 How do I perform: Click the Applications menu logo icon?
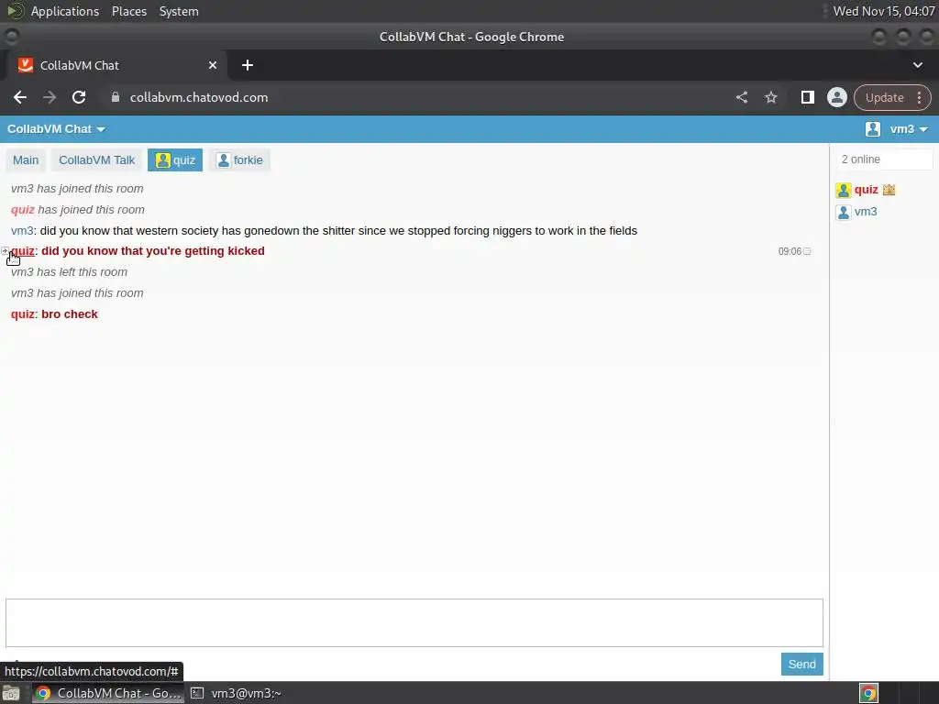pos(15,11)
